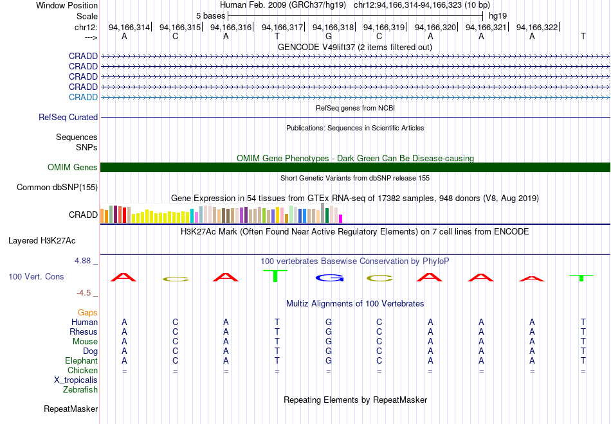Viewport: 611px width, 424px height.
Task: Click the CRADD label beside GTEx bars
Action: pyautogui.click(x=83, y=215)
